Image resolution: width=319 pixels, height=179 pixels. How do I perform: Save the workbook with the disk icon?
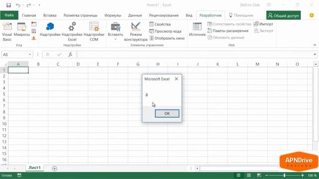point(8,5)
